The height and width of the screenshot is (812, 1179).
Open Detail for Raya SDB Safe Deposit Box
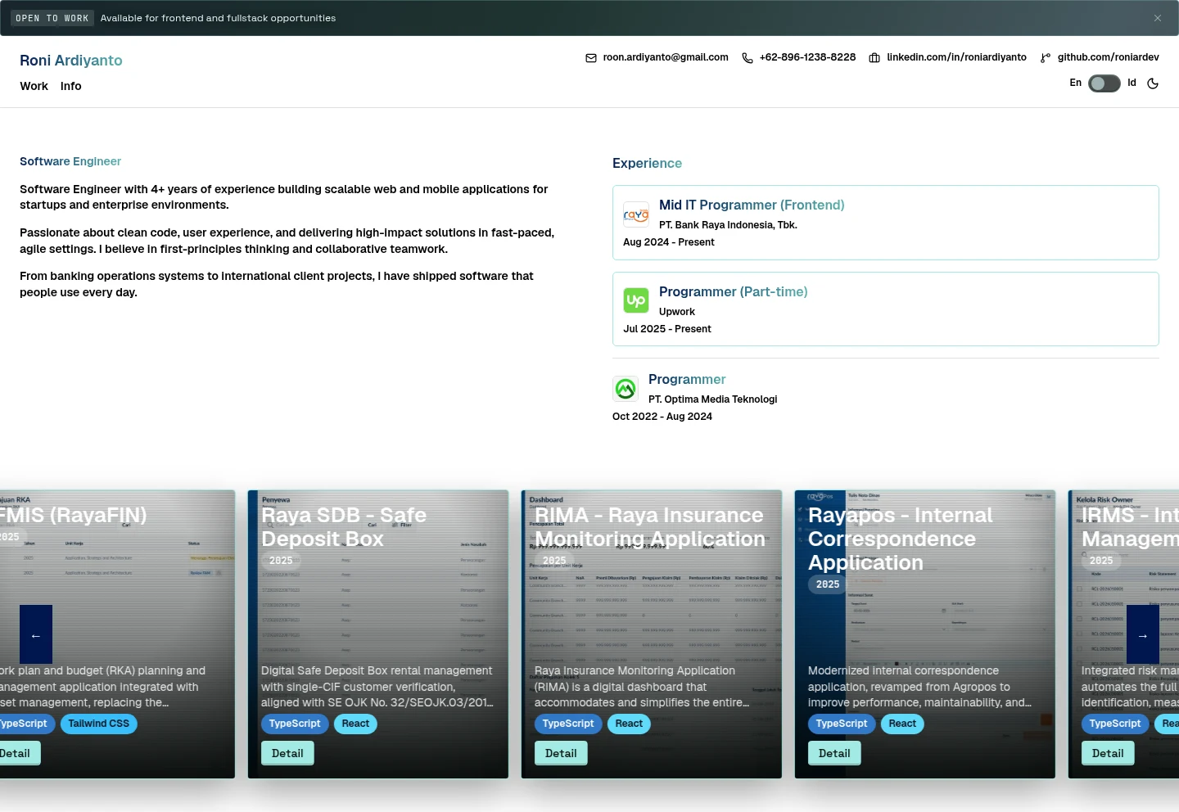(x=287, y=753)
